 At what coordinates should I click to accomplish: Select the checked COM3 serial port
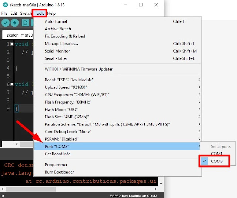(x=218, y=161)
